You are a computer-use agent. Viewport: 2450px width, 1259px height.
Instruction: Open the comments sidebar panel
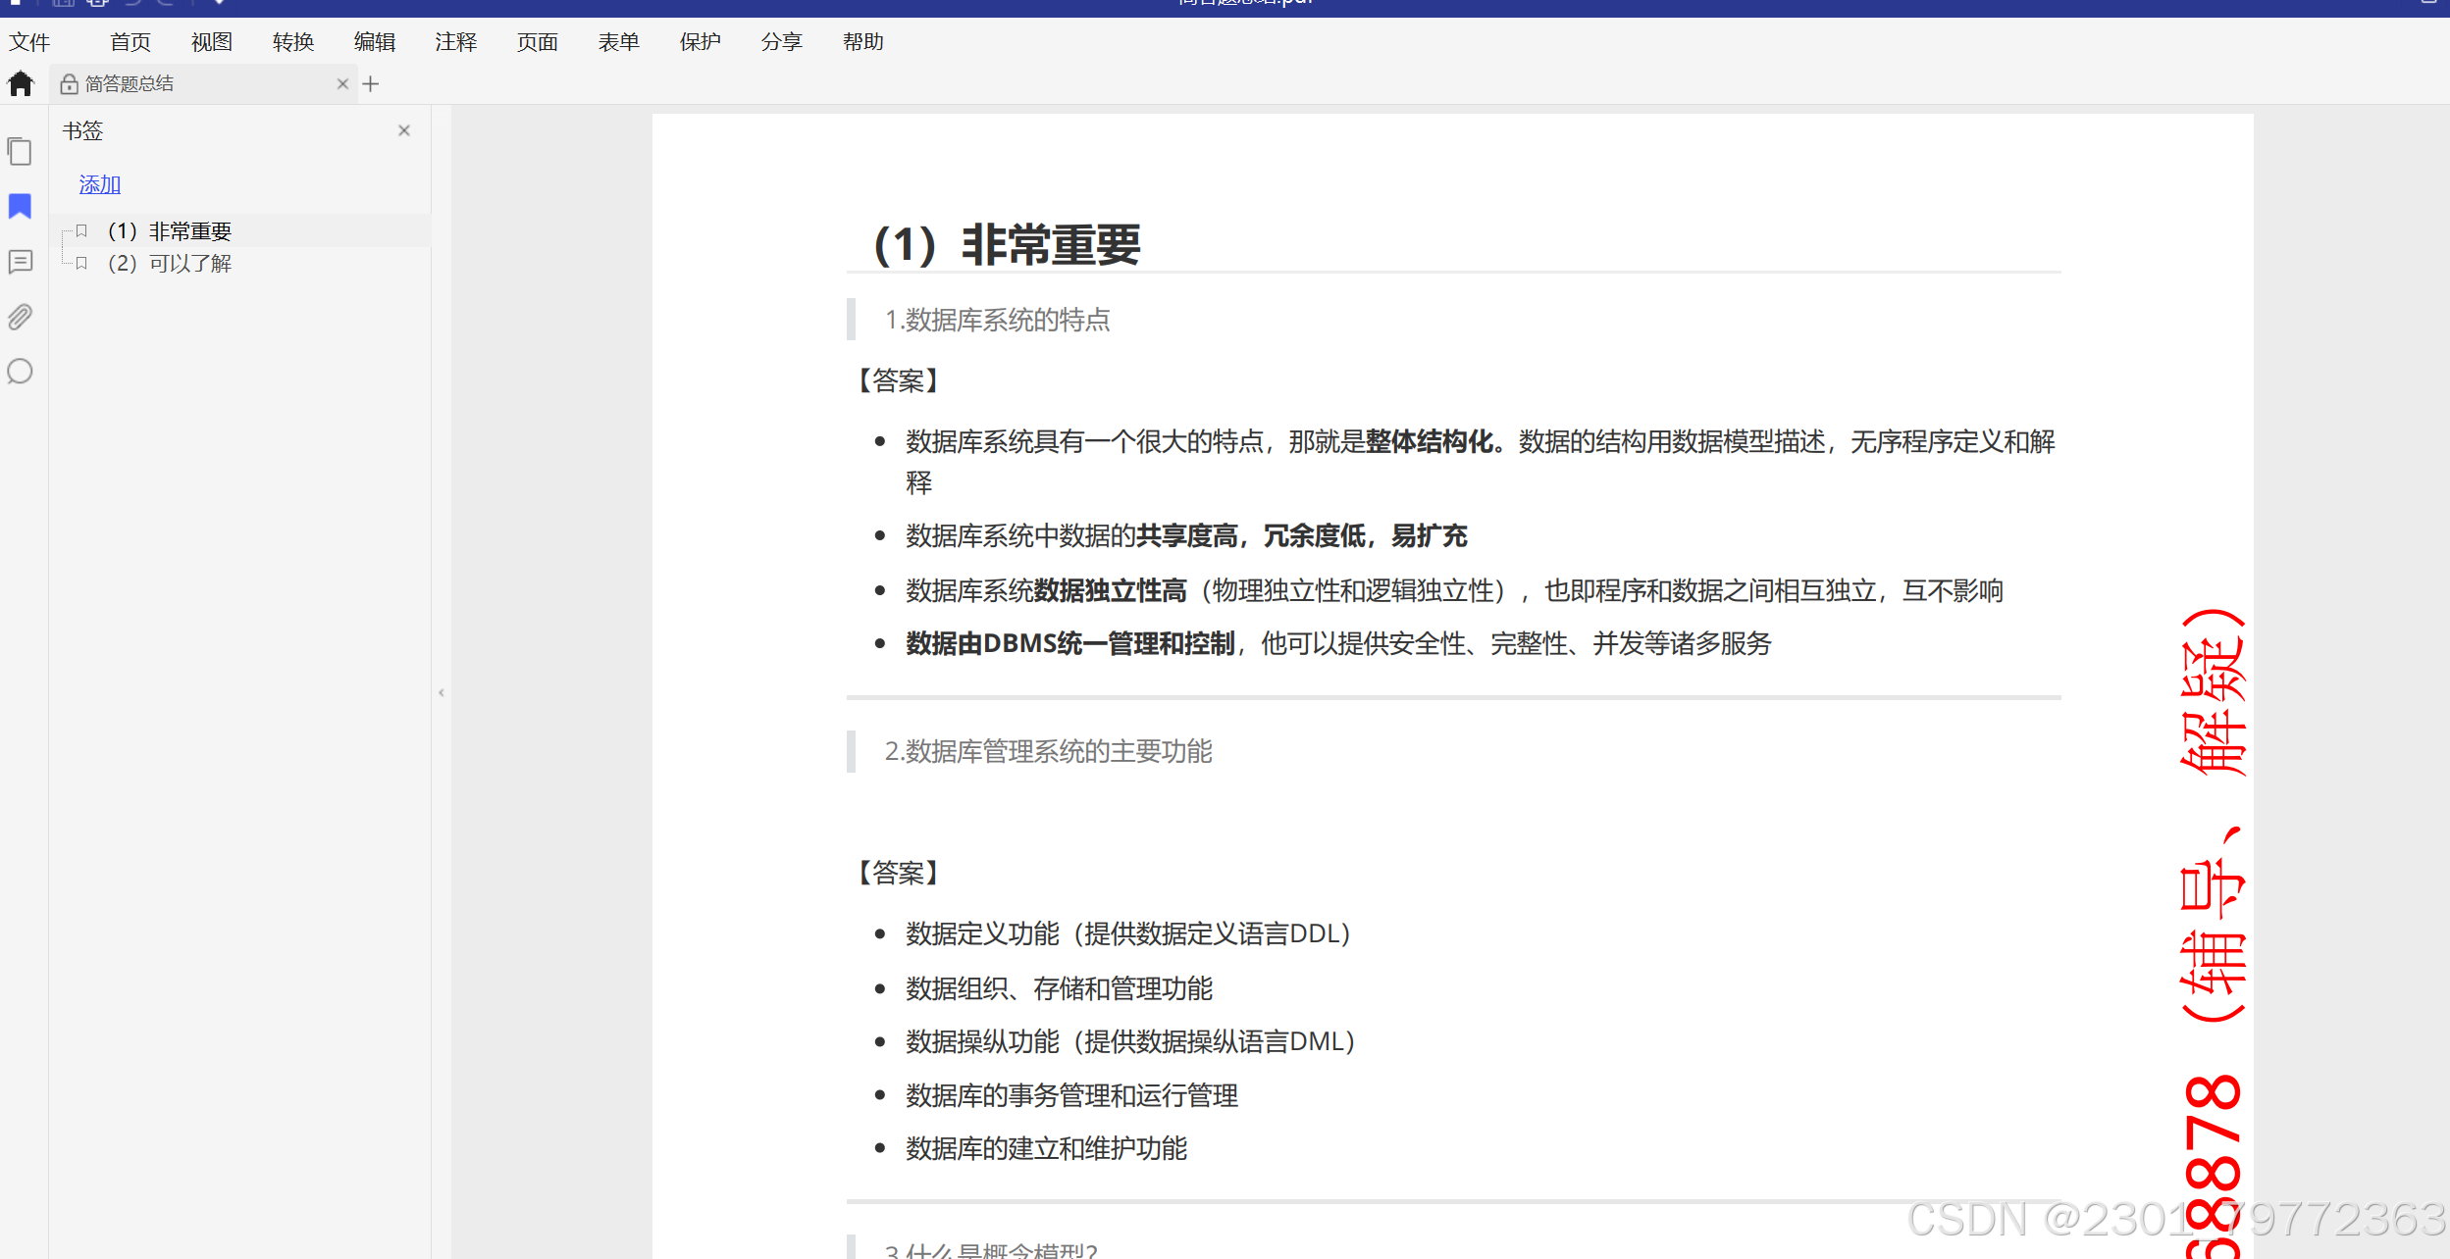20,262
